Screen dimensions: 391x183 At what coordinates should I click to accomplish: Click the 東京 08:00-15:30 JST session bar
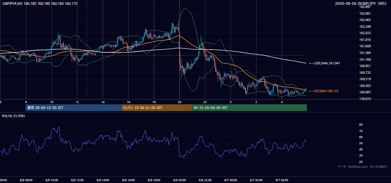coord(73,108)
